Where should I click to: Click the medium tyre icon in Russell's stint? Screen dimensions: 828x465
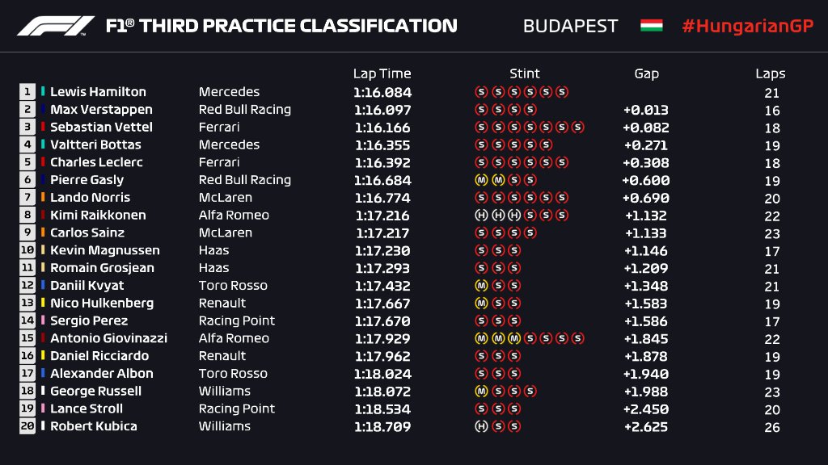click(x=480, y=392)
